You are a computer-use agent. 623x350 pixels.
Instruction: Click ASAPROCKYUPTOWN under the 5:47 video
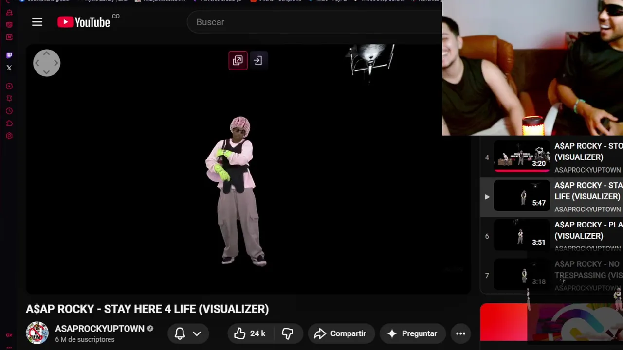point(587,209)
